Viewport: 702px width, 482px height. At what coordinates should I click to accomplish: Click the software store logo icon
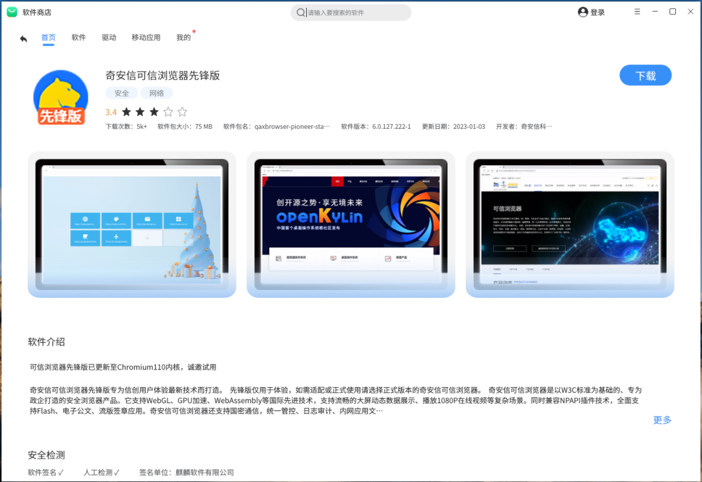coord(12,12)
